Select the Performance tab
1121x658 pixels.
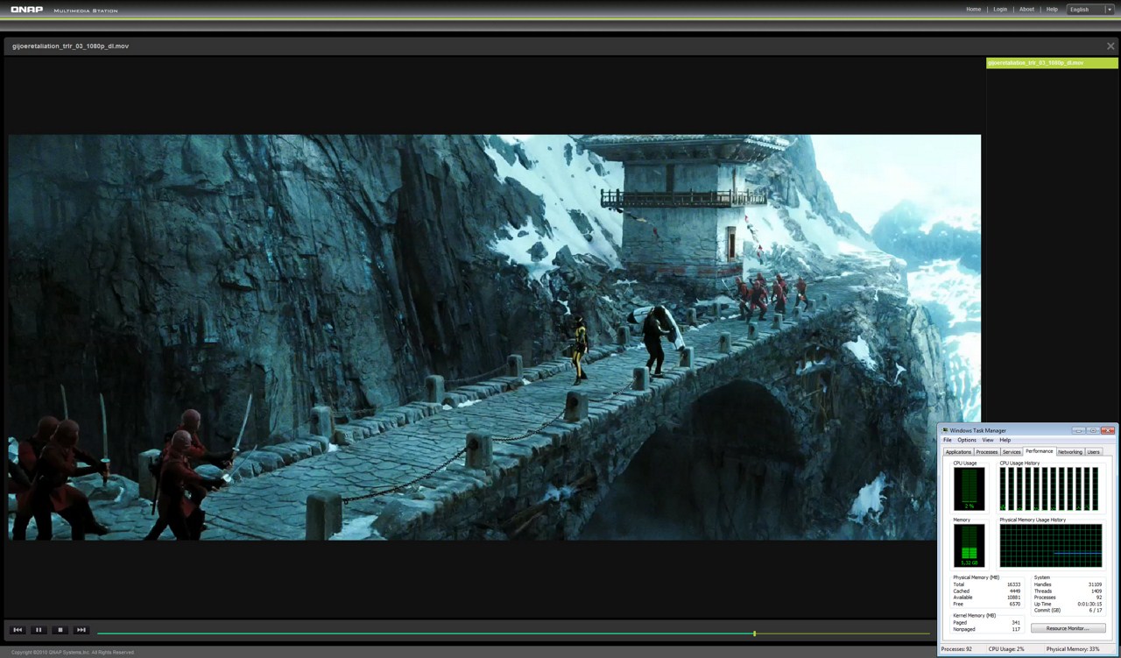point(1040,451)
